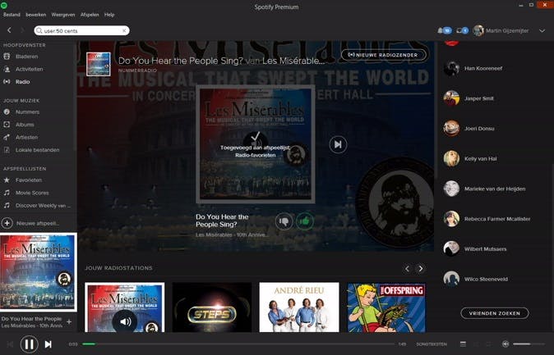Click the now-playing album art in sidebar
The height and width of the screenshot is (355, 554).
(x=38, y=272)
